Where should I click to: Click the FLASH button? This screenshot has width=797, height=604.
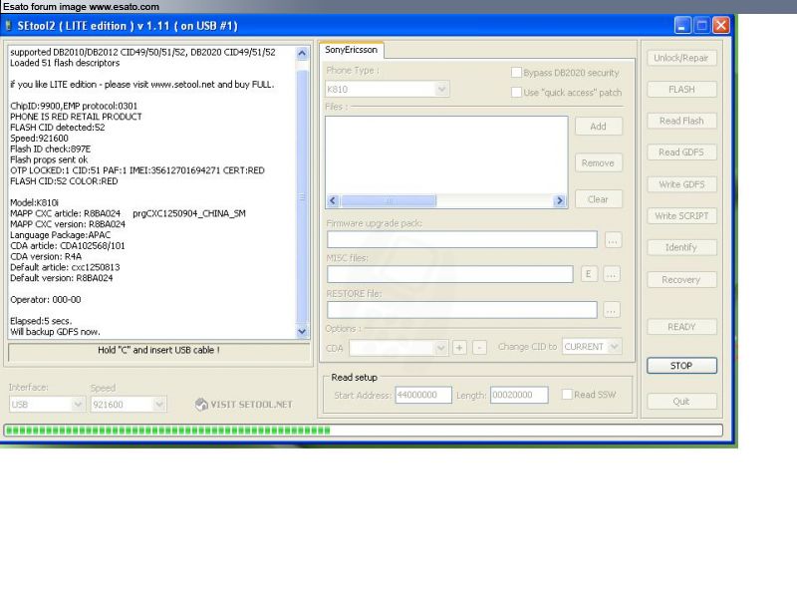click(681, 90)
